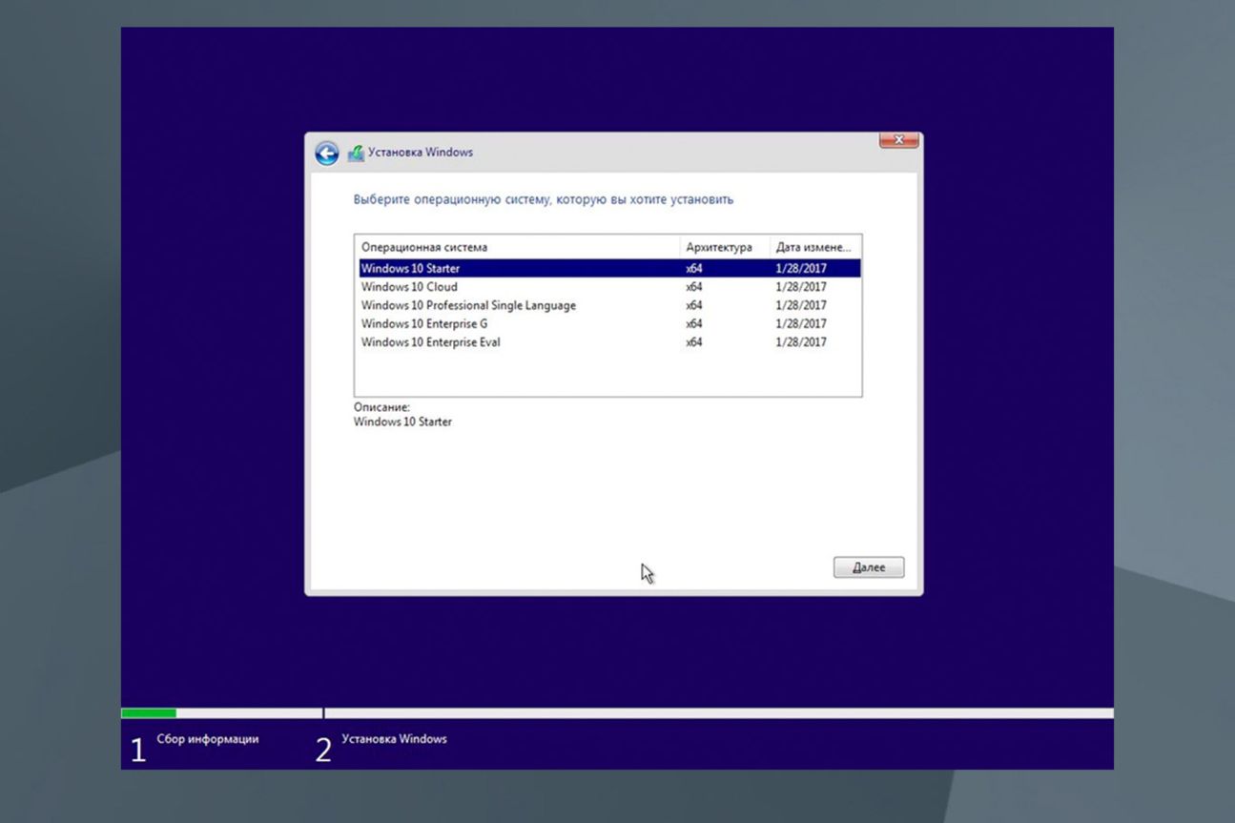
Task: Click the Дата измене... column header
Action: pos(815,247)
